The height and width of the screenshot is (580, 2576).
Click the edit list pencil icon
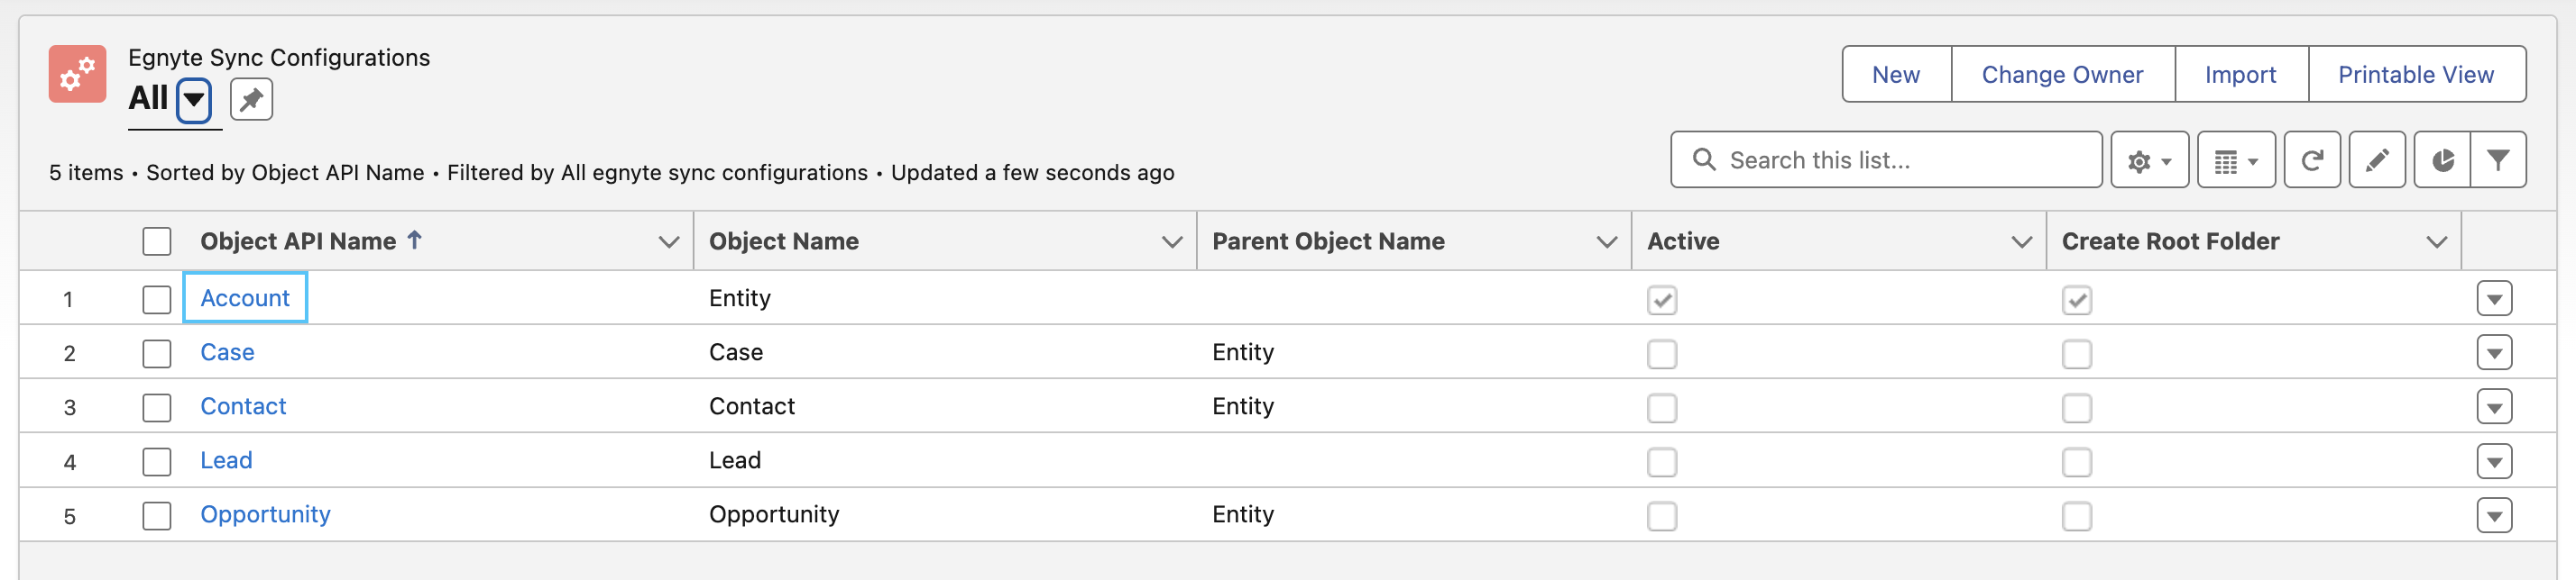click(2377, 159)
